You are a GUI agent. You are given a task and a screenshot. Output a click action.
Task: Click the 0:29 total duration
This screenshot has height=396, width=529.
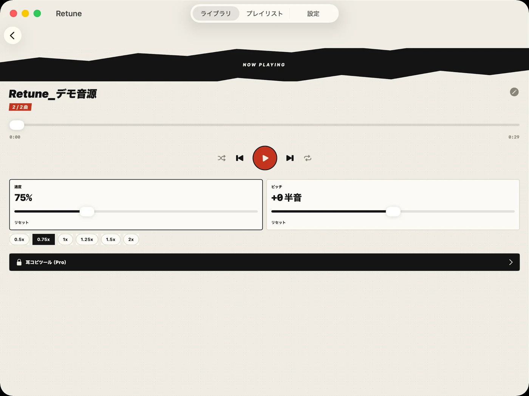514,137
